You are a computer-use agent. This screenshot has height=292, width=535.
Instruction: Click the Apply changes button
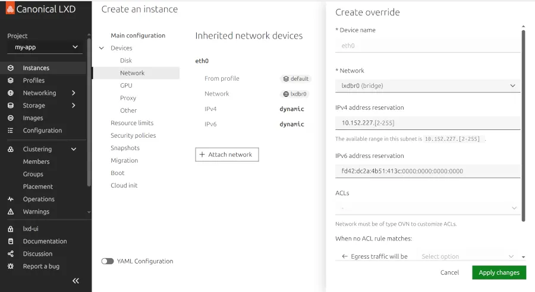pyautogui.click(x=499, y=272)
